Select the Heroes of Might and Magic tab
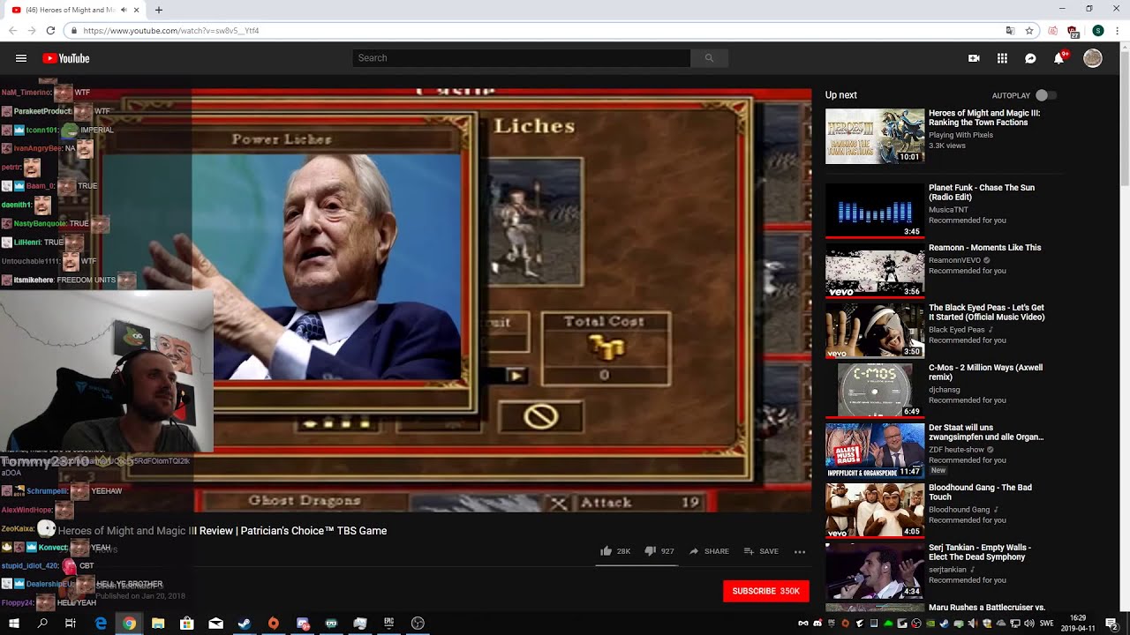Screen dimensions: 1130x635 coord(76,11)
